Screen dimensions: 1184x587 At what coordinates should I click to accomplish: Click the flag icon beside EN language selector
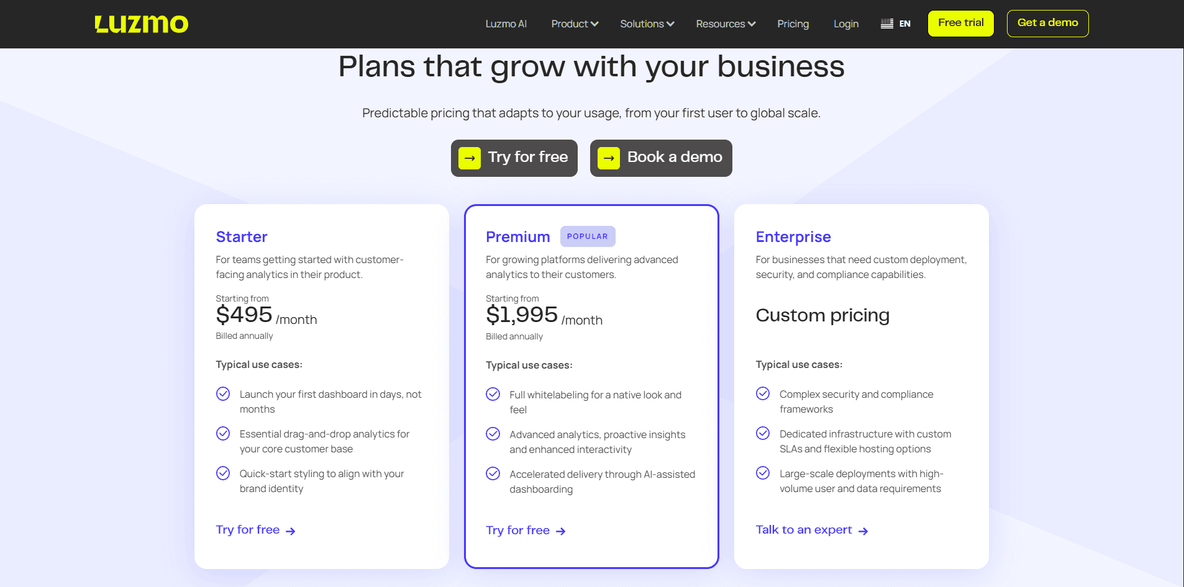886,23
